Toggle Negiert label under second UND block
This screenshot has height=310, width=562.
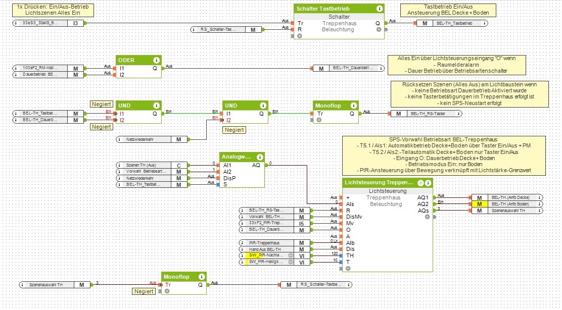tap(234, 130)
